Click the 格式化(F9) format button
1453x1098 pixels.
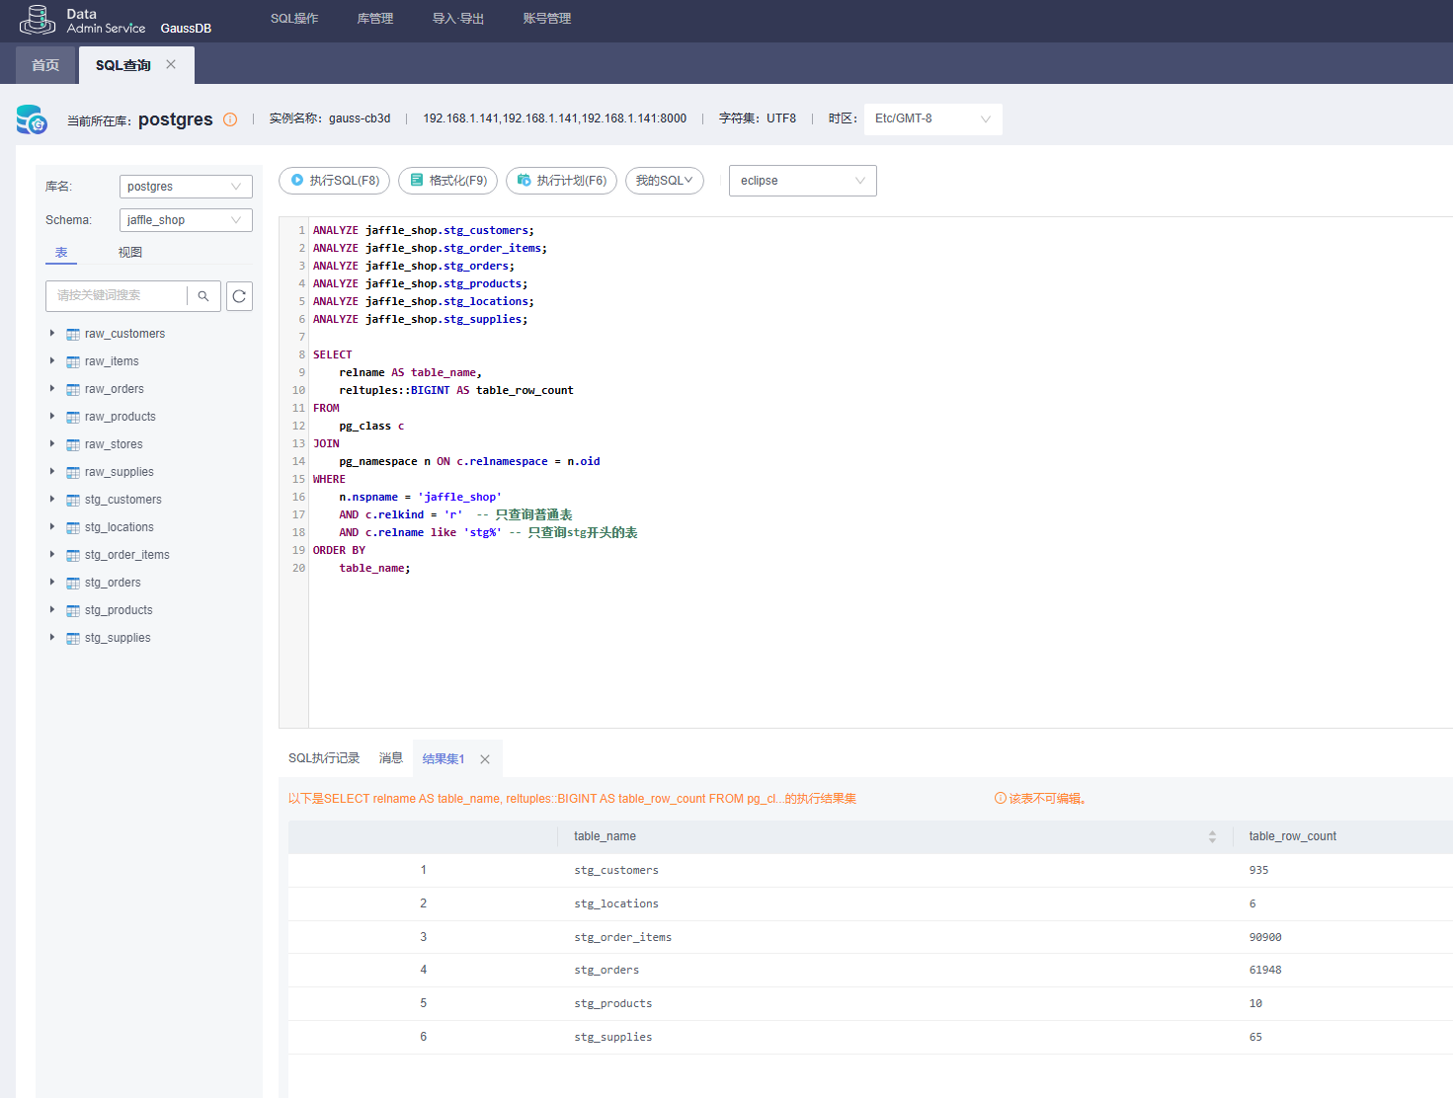point(447,181)
